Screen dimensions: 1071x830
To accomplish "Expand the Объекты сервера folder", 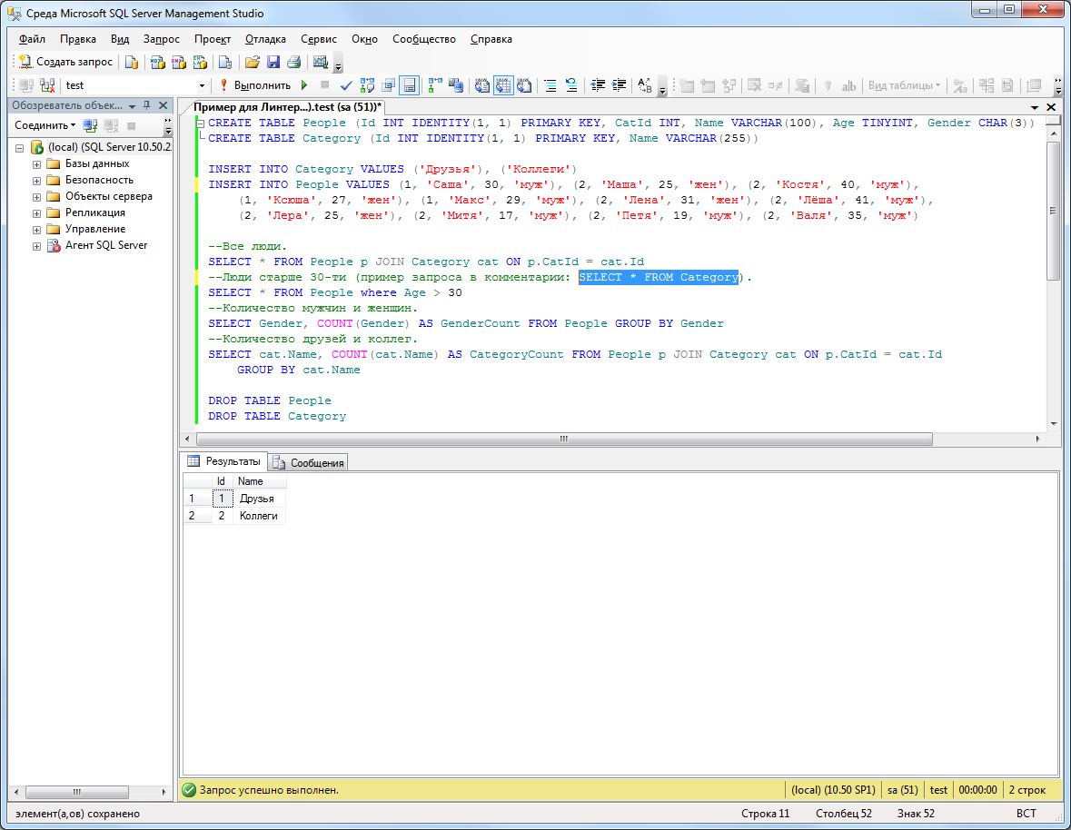I will pyautogui.click(x=36, y=196).
